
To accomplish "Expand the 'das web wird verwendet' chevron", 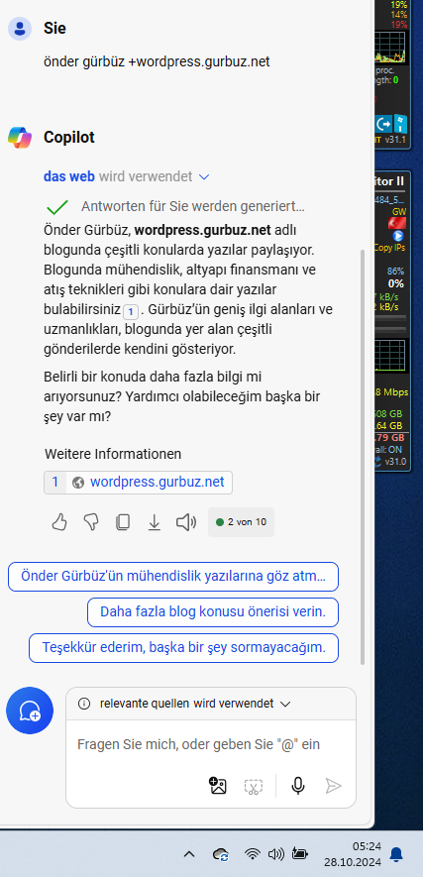I will click(204, 177).
